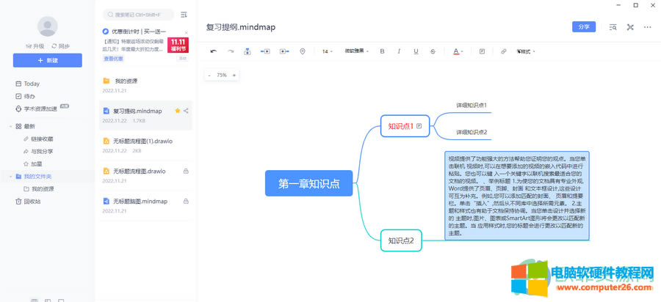The height and width of the screenshot is (302, 661).
Task: Click the 分享 button
Action: point(584,27)
